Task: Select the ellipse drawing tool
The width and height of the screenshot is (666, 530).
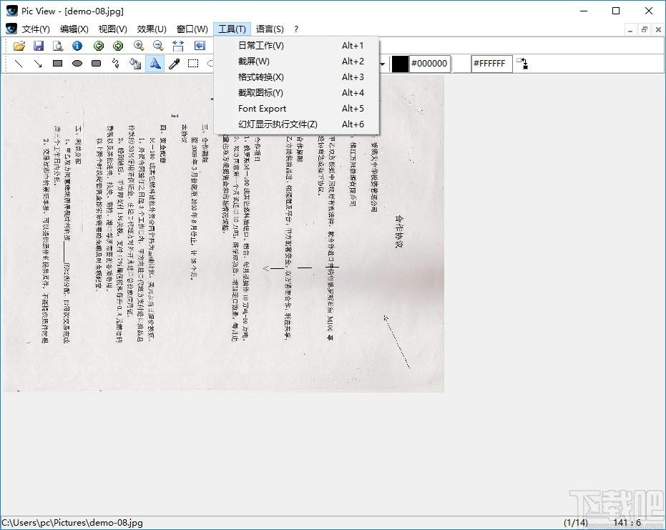Action: click(77, 64)
